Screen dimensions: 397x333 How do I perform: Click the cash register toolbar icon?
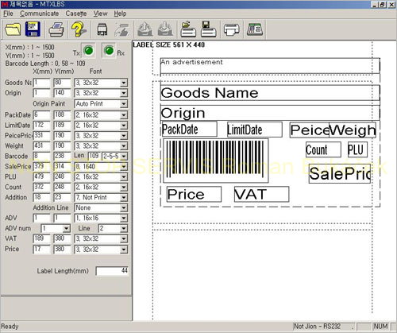point(255,29)
